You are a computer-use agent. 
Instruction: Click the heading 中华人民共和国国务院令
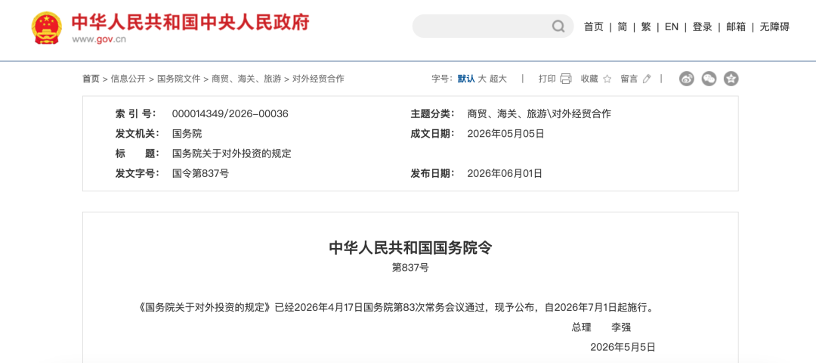coord(410,248)
